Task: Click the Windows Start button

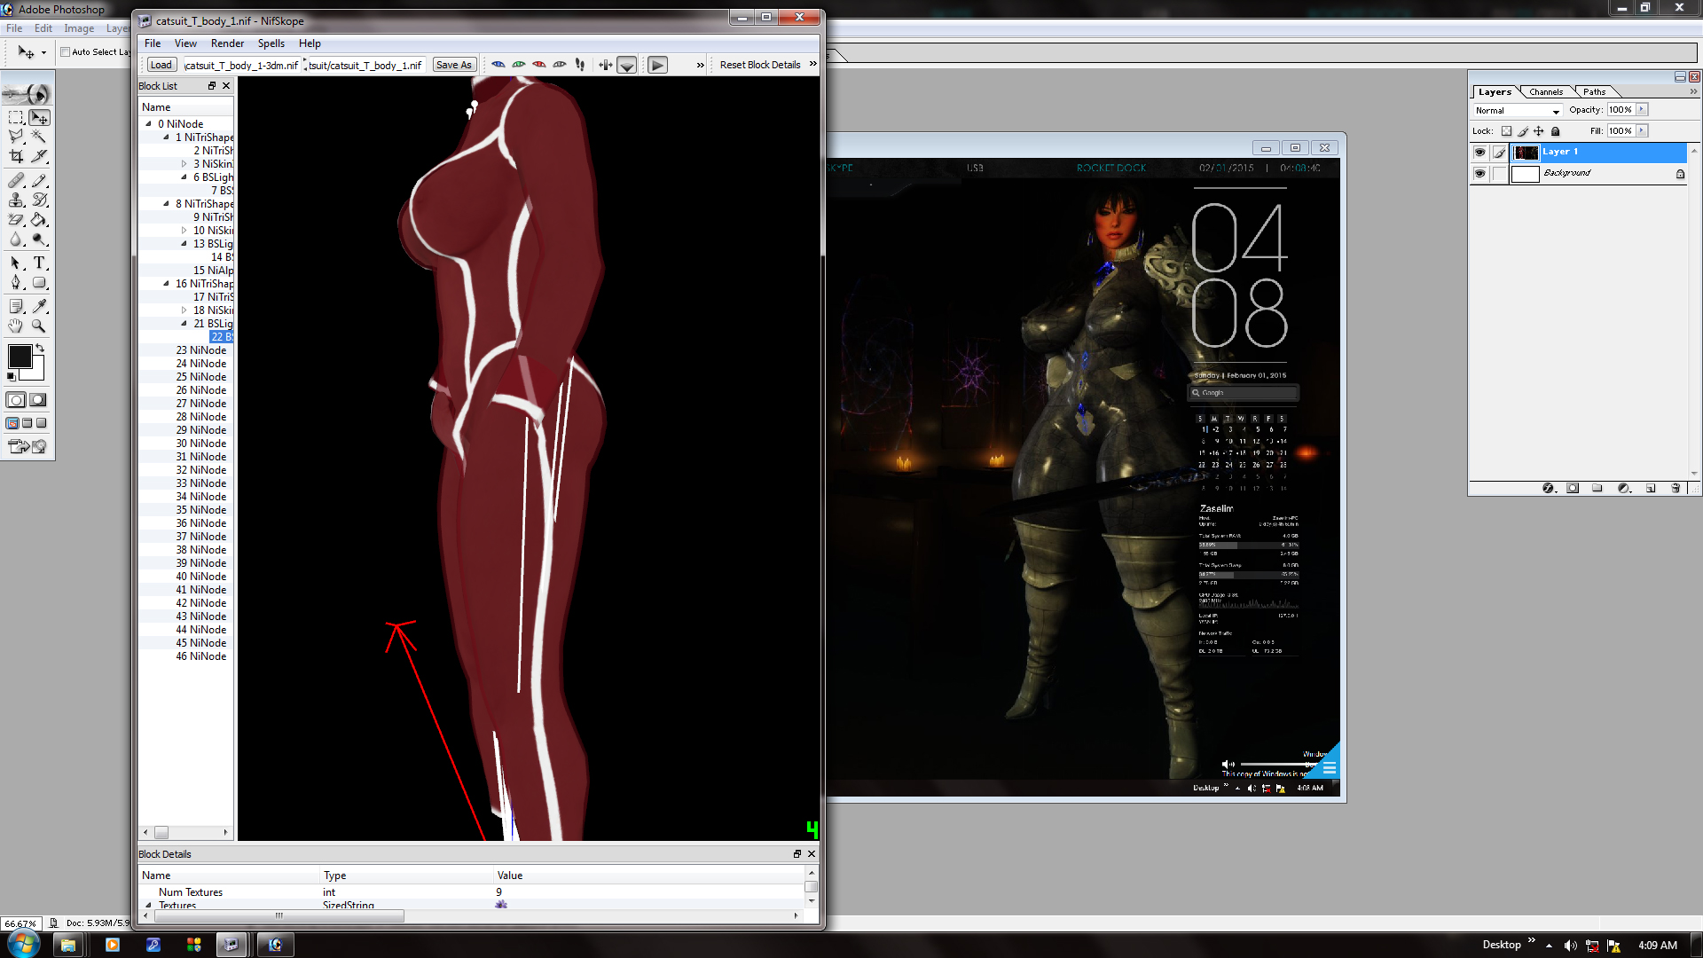Action: [x=22, y=944]
